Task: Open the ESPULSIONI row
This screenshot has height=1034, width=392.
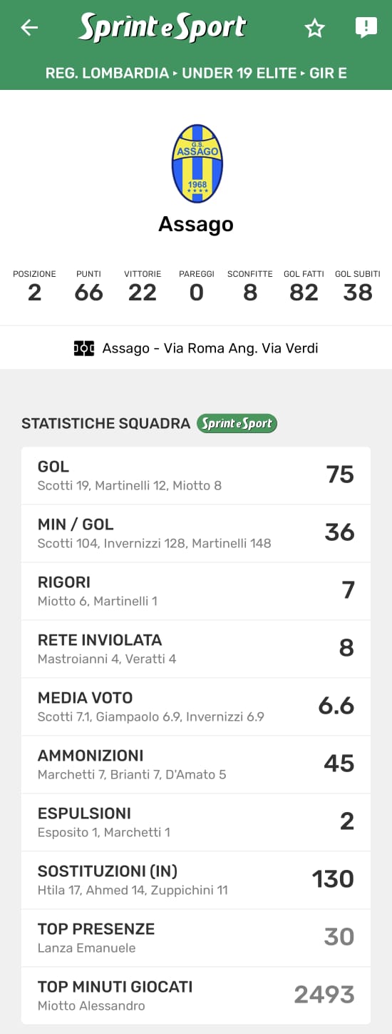Action: 196,822
